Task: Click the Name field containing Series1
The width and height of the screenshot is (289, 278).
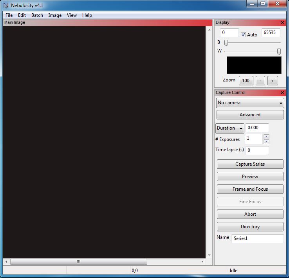Action: pyautogui.click(x=258, y=238)
